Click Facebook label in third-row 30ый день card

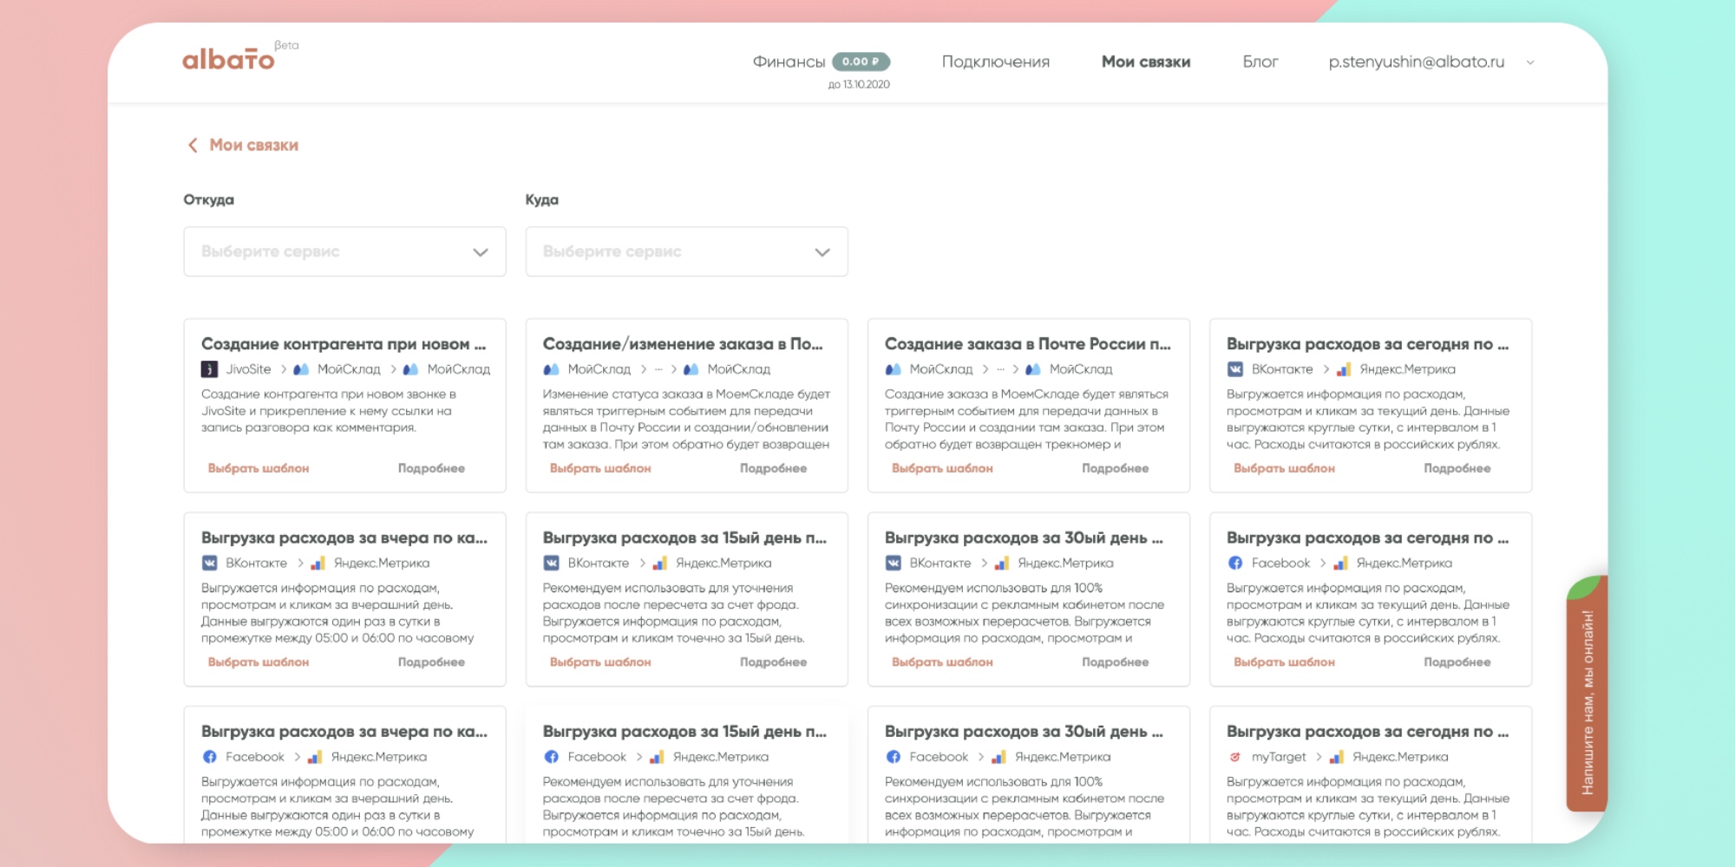[939, 757]
